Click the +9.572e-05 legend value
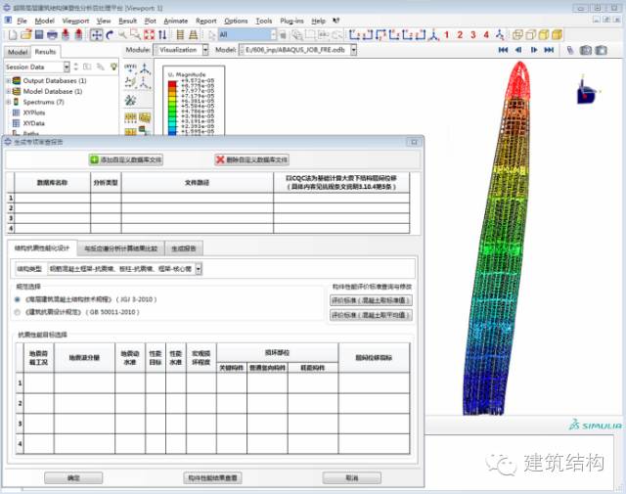Image resolution: width=626 pixels, height=494 pixels. tap(198, 80)
